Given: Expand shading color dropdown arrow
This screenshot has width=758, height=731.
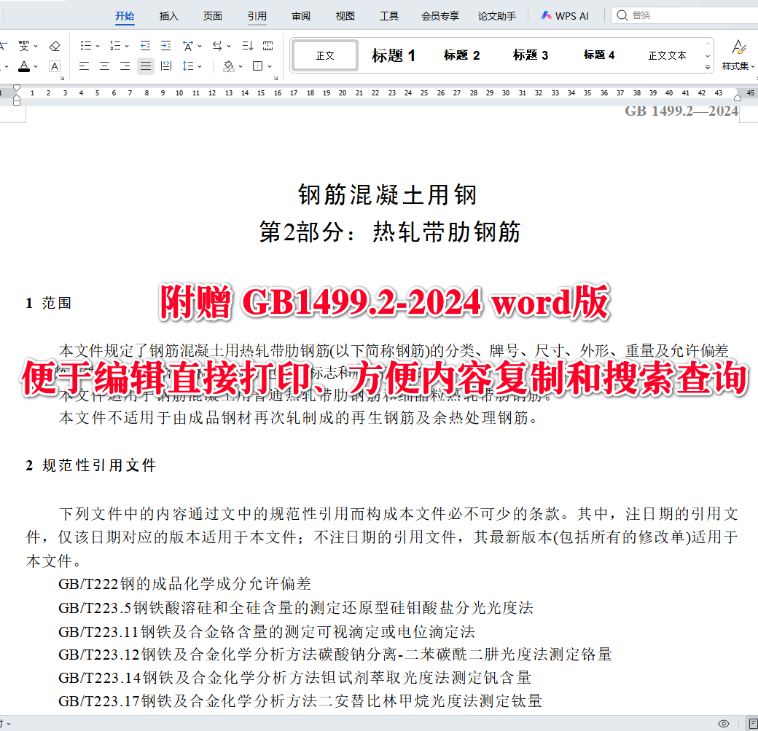Looking at the screenshot, I should tap(241, 67).
